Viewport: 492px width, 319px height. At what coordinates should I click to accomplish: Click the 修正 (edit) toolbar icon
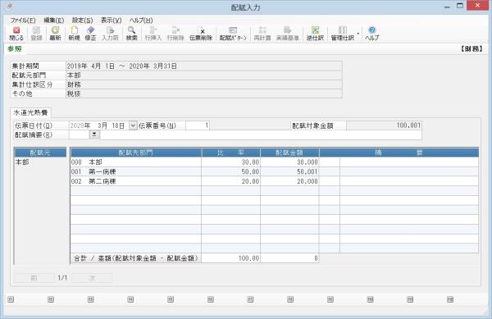tap(91, 34)
